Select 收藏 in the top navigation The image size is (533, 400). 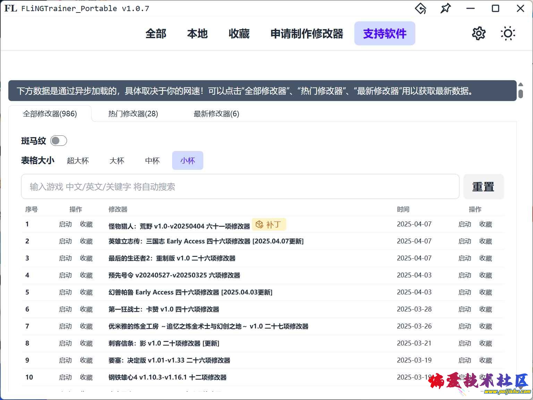click(x=238, y=34)
